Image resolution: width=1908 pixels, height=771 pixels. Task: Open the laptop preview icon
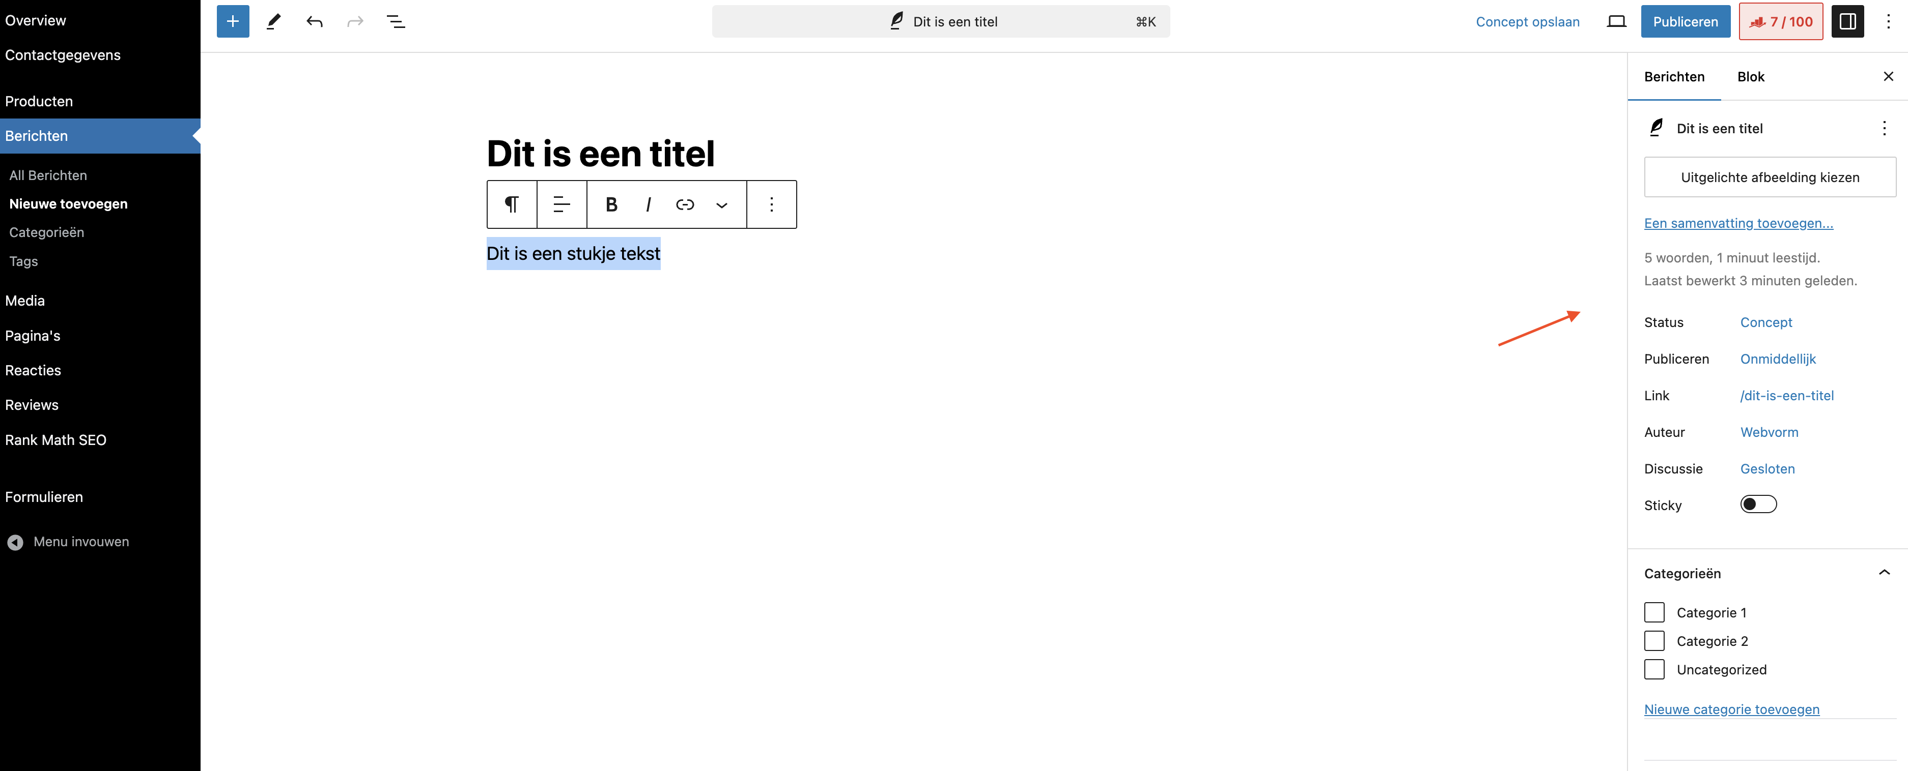pyautogui.click(x=1616, y=21)
